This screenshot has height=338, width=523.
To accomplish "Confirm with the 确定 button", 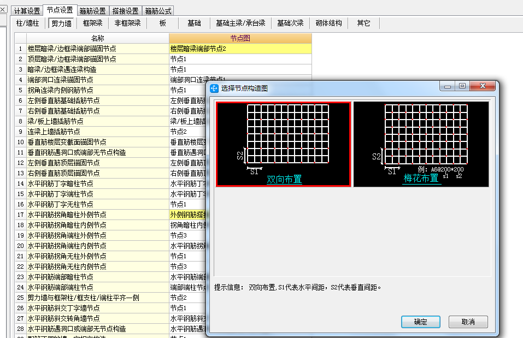I will [421, 322].
